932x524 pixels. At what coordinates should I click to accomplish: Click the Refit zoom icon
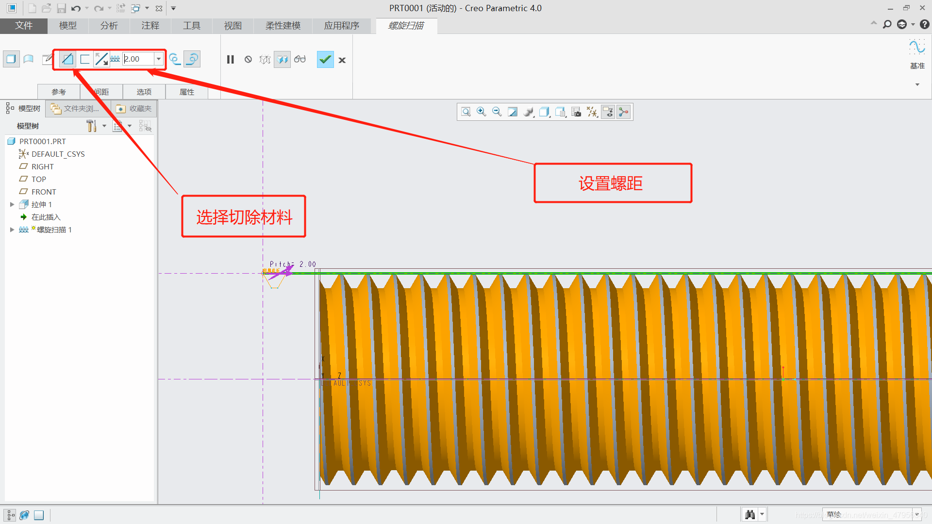click(x=466, y=112)
